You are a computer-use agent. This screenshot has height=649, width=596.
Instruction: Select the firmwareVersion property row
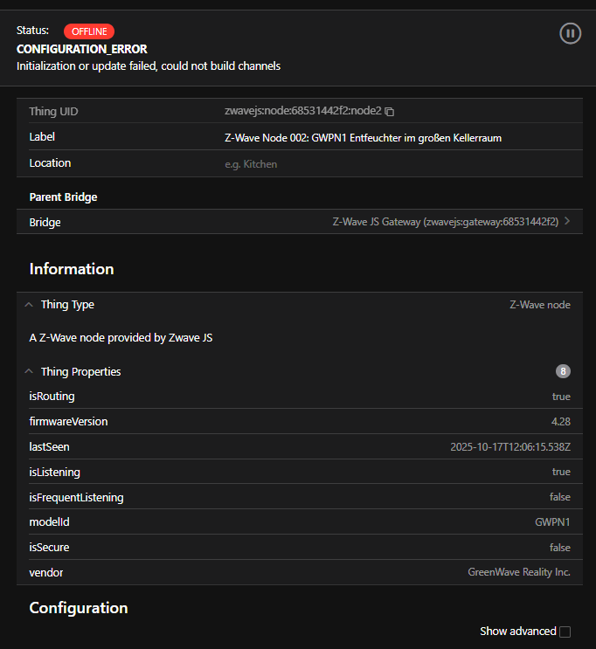[x=299, y=422]
